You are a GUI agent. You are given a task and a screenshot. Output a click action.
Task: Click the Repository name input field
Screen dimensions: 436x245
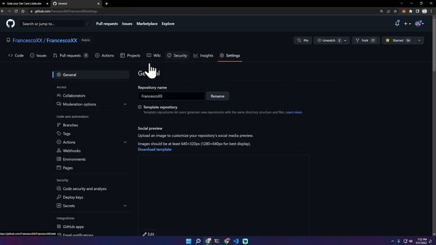point(171,96)
